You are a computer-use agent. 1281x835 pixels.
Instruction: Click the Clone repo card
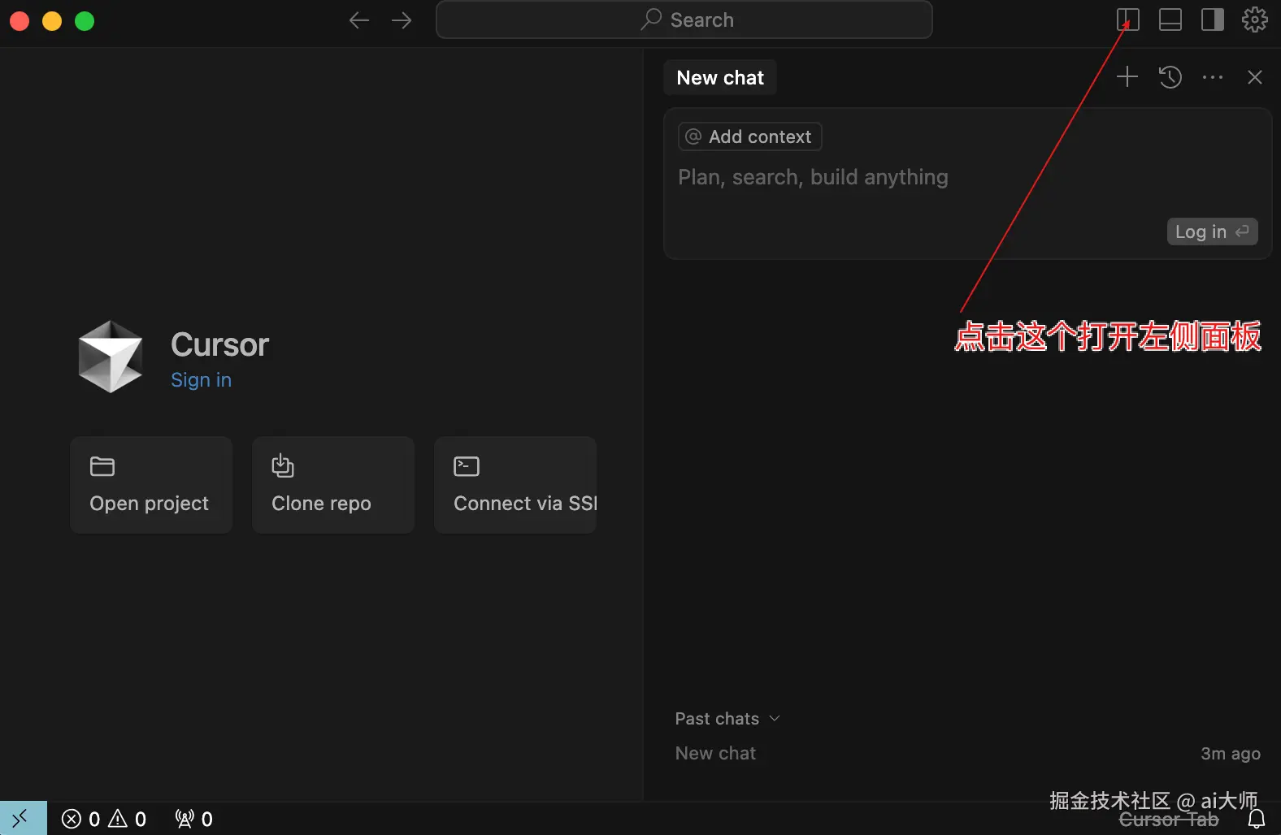click(333, 485)
